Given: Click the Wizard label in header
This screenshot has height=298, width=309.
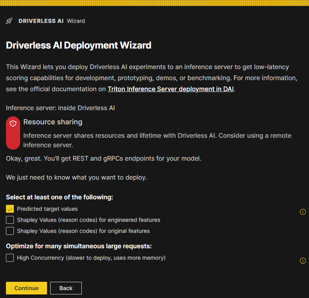Looking at the screenshot, I should pos(76,21).
